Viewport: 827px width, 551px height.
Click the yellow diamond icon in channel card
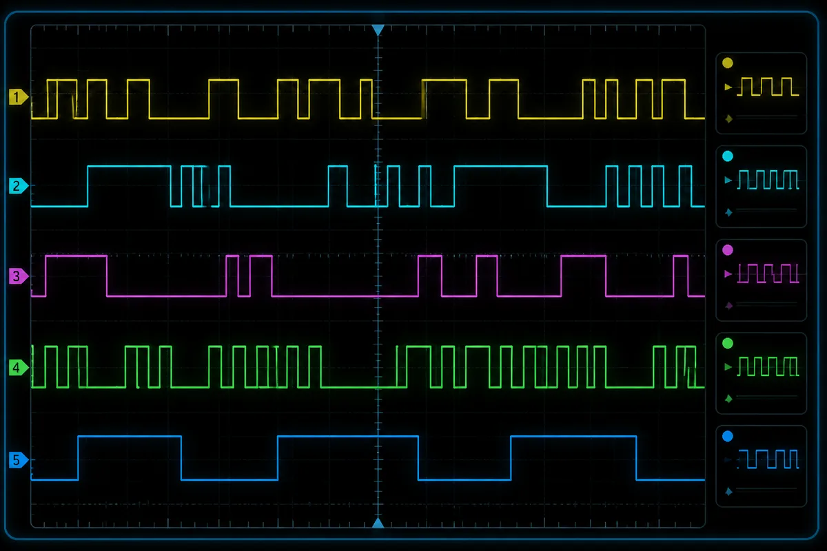728,118
